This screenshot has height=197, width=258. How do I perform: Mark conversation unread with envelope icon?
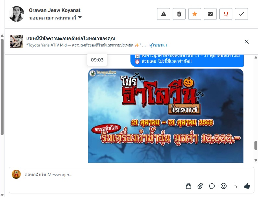[x=210, y=14]
